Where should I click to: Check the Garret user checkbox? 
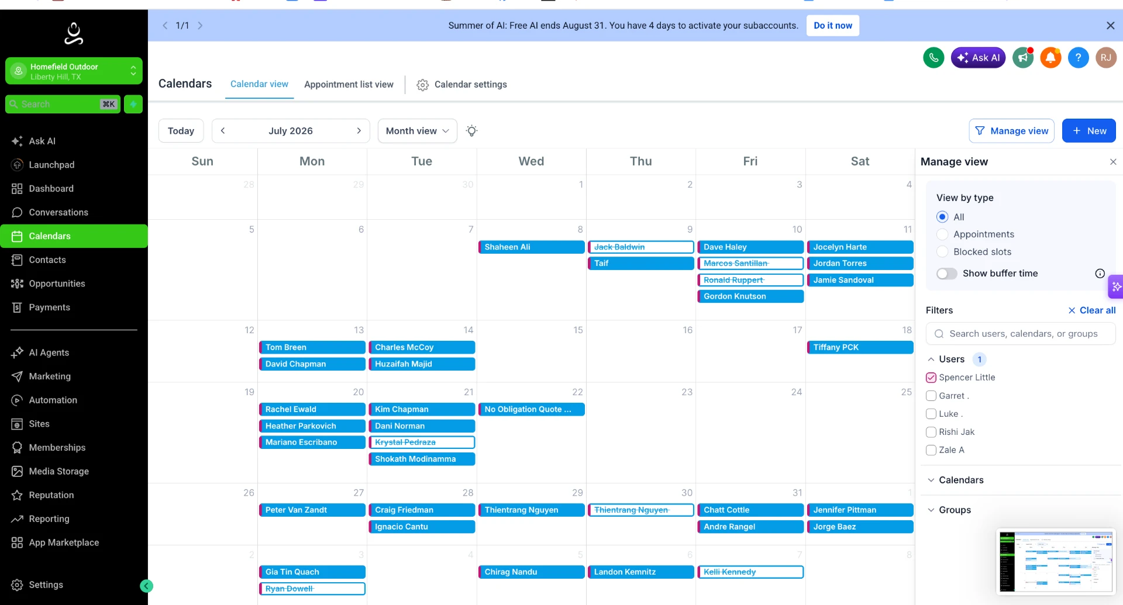pyautogui.click(x=931, y=396)
